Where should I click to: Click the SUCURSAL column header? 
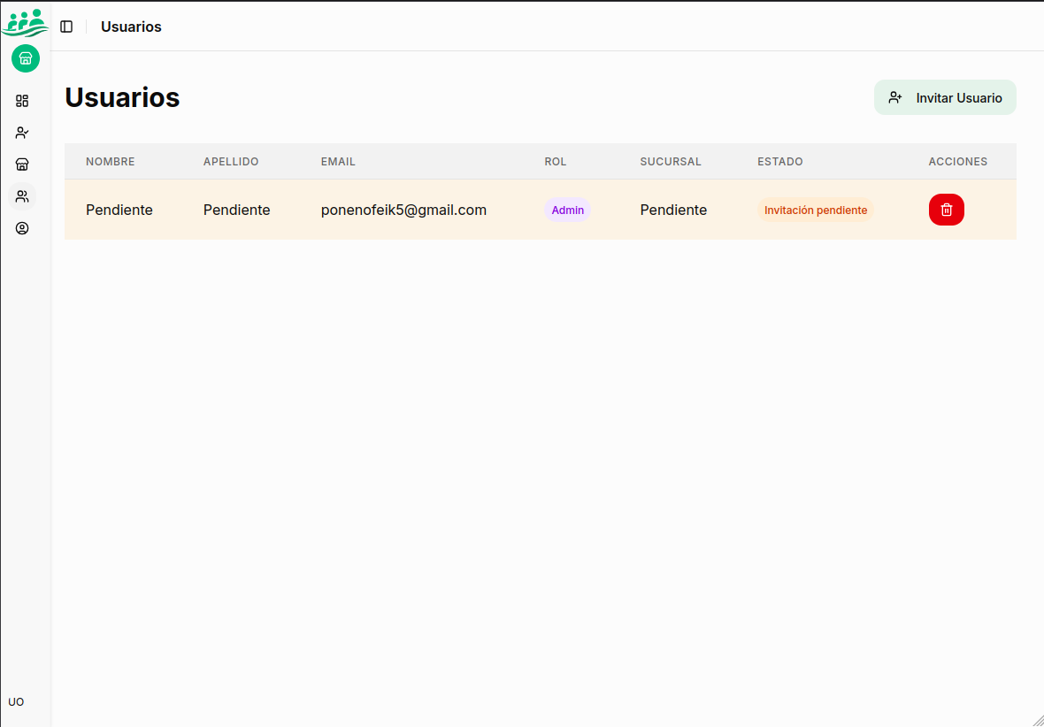click(670, 162)
